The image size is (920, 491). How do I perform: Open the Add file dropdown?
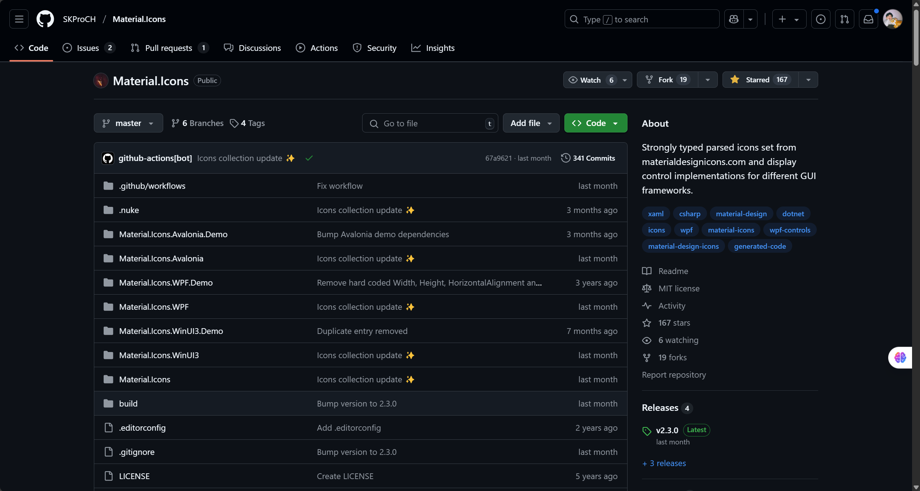coord(531,123)
